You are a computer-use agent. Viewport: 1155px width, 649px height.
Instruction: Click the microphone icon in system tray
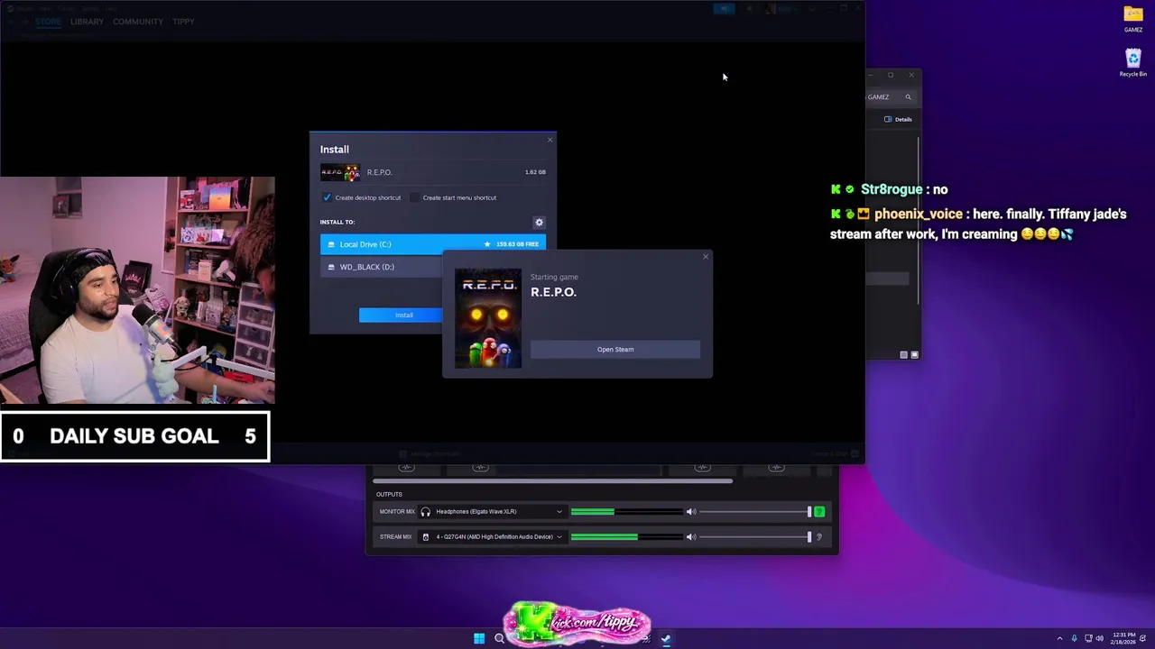coord(1074,639)
